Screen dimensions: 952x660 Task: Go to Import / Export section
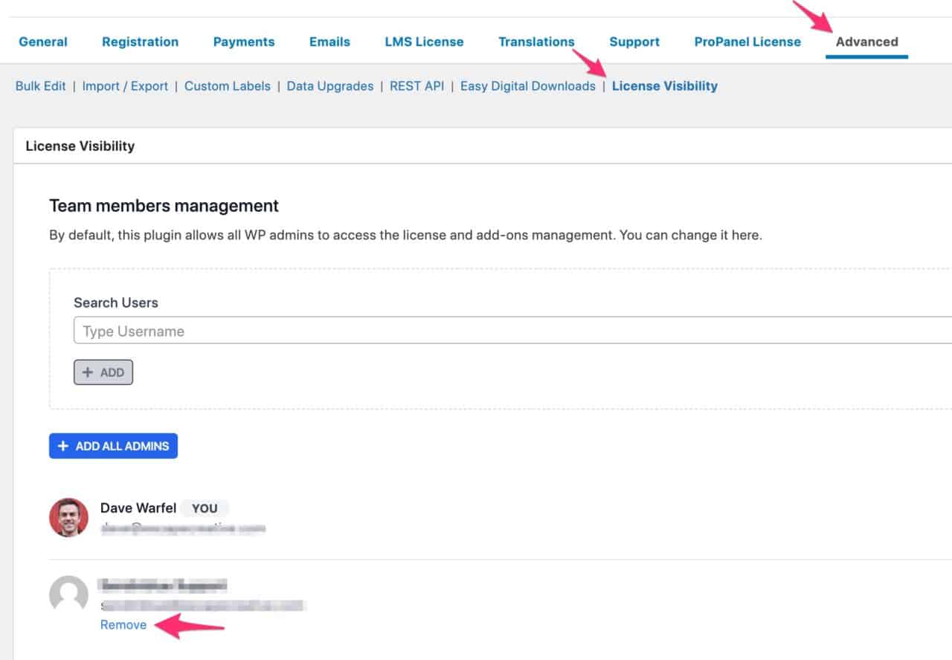pyautogui.click(x=125, y=86)
